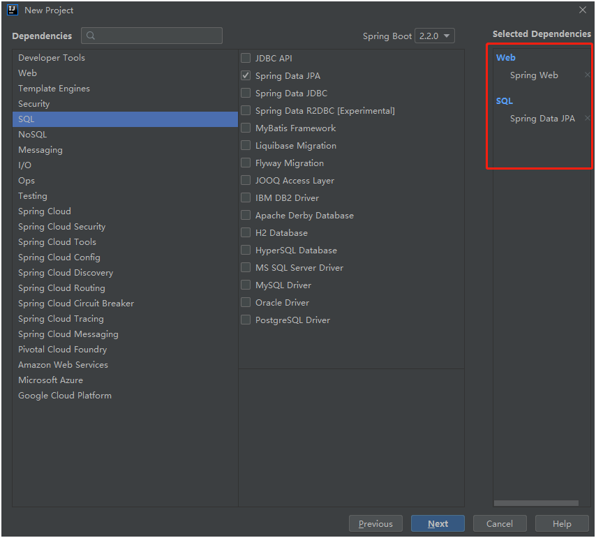
Task: Select Microsoft Azure category
Action: pos(125,380)
